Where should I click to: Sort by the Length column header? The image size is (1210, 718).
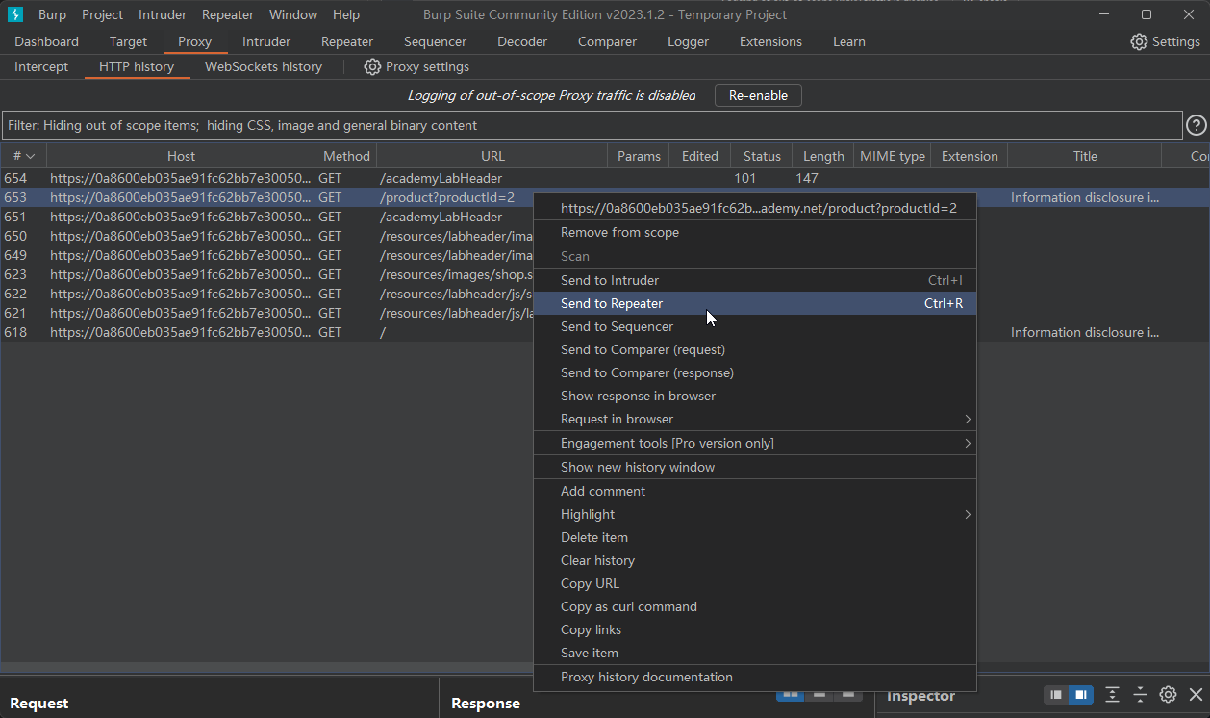pos(823,156)
